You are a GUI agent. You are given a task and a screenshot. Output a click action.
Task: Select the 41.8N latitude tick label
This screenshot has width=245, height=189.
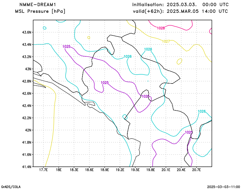click(x=27, y=142)
